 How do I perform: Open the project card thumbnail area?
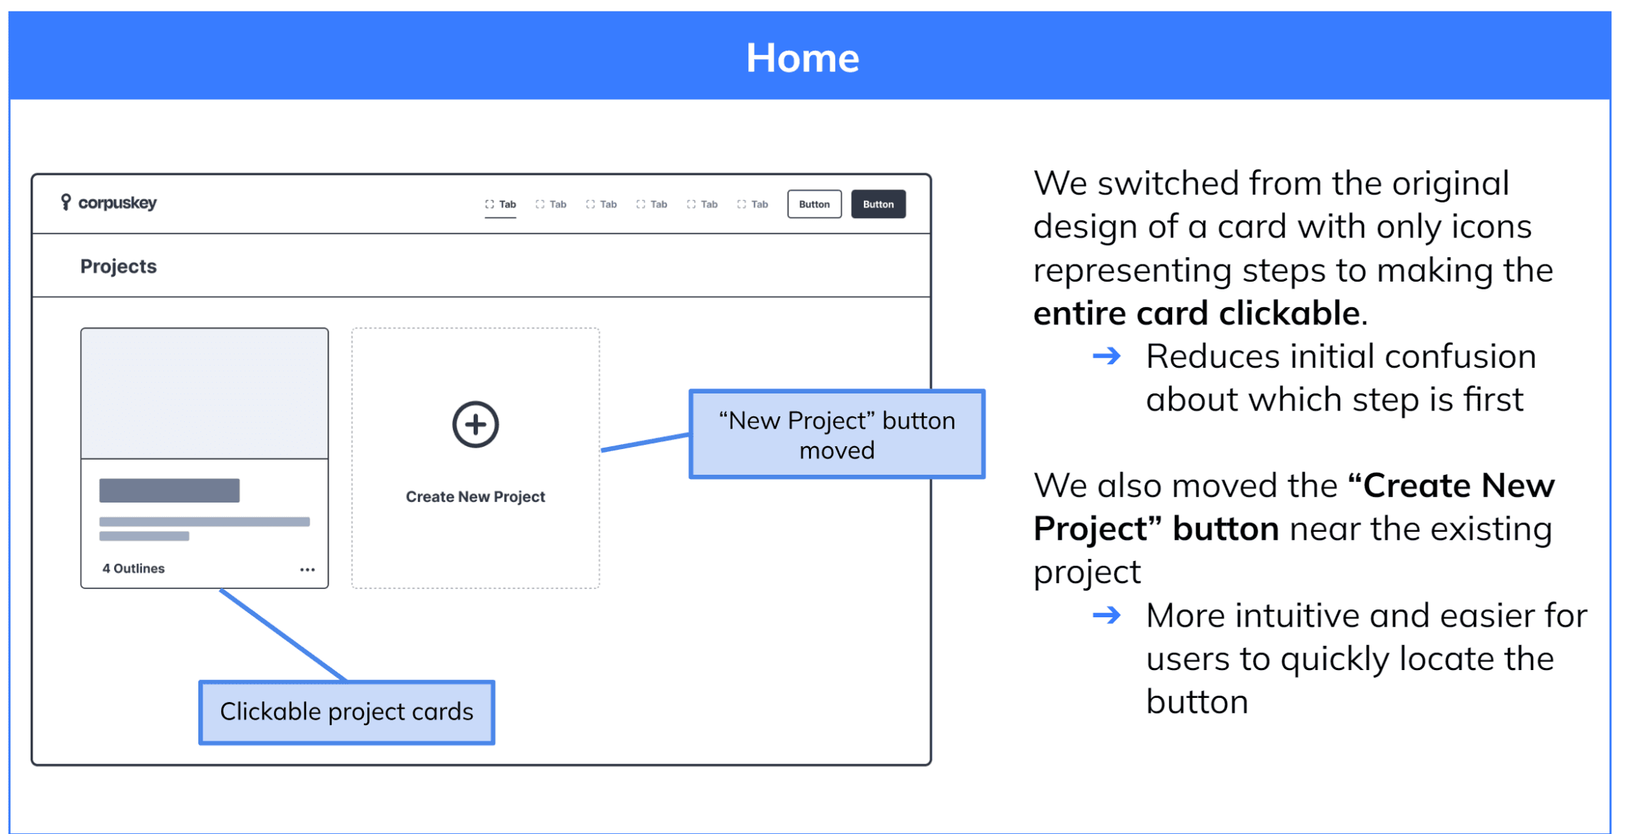[205, 393]
